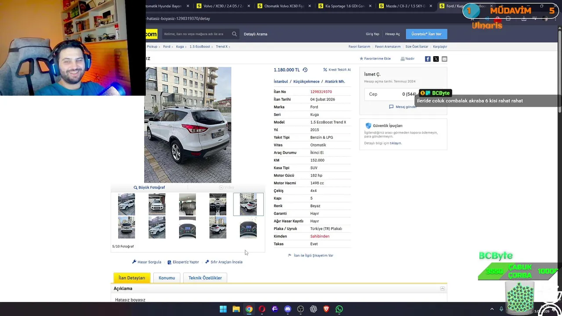Click the search magnifier icon in the header

(234, 34)
